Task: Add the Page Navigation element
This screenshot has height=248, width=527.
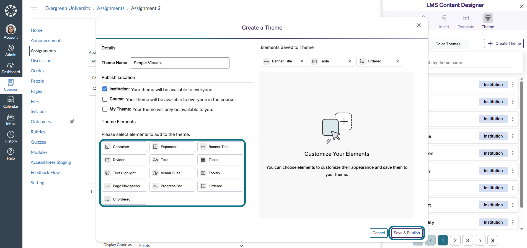Action: coord(124,186)
